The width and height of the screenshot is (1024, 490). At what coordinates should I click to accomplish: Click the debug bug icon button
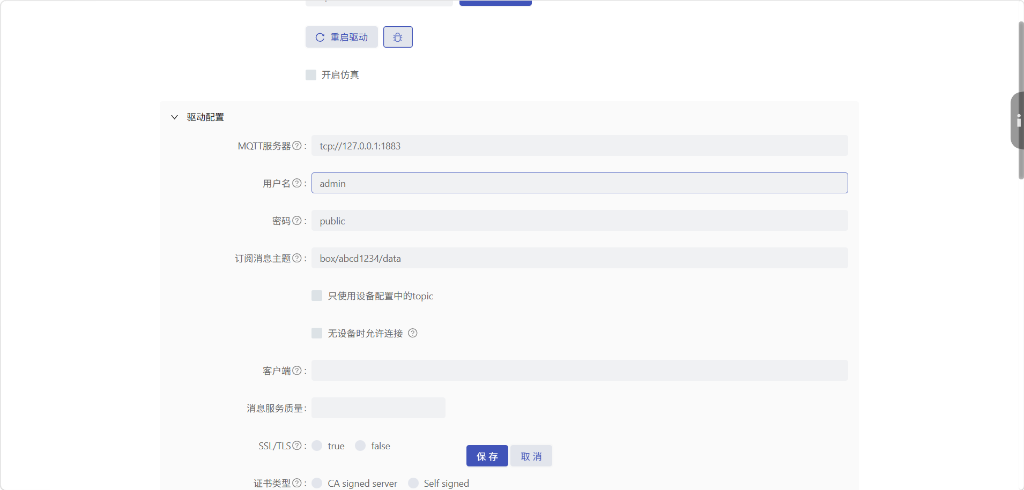398,36
